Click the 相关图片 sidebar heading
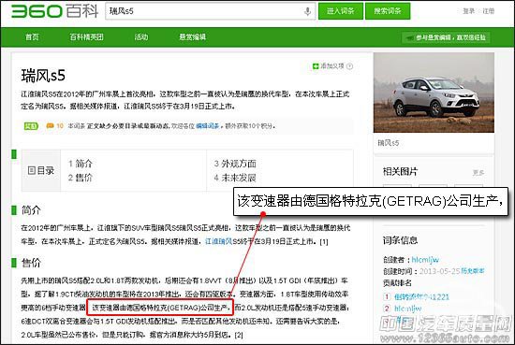This screenshot has height=345, width=515. [400, 171]
